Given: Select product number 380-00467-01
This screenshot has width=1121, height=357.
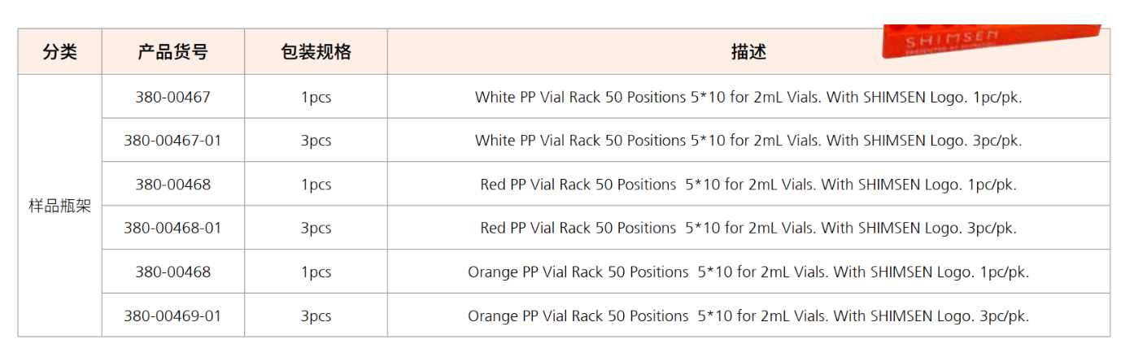Looking at the screenshot, I should 172,141.
